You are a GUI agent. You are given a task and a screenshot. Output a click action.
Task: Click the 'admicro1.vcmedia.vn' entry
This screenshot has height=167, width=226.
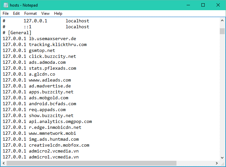[x=54, y=157]
